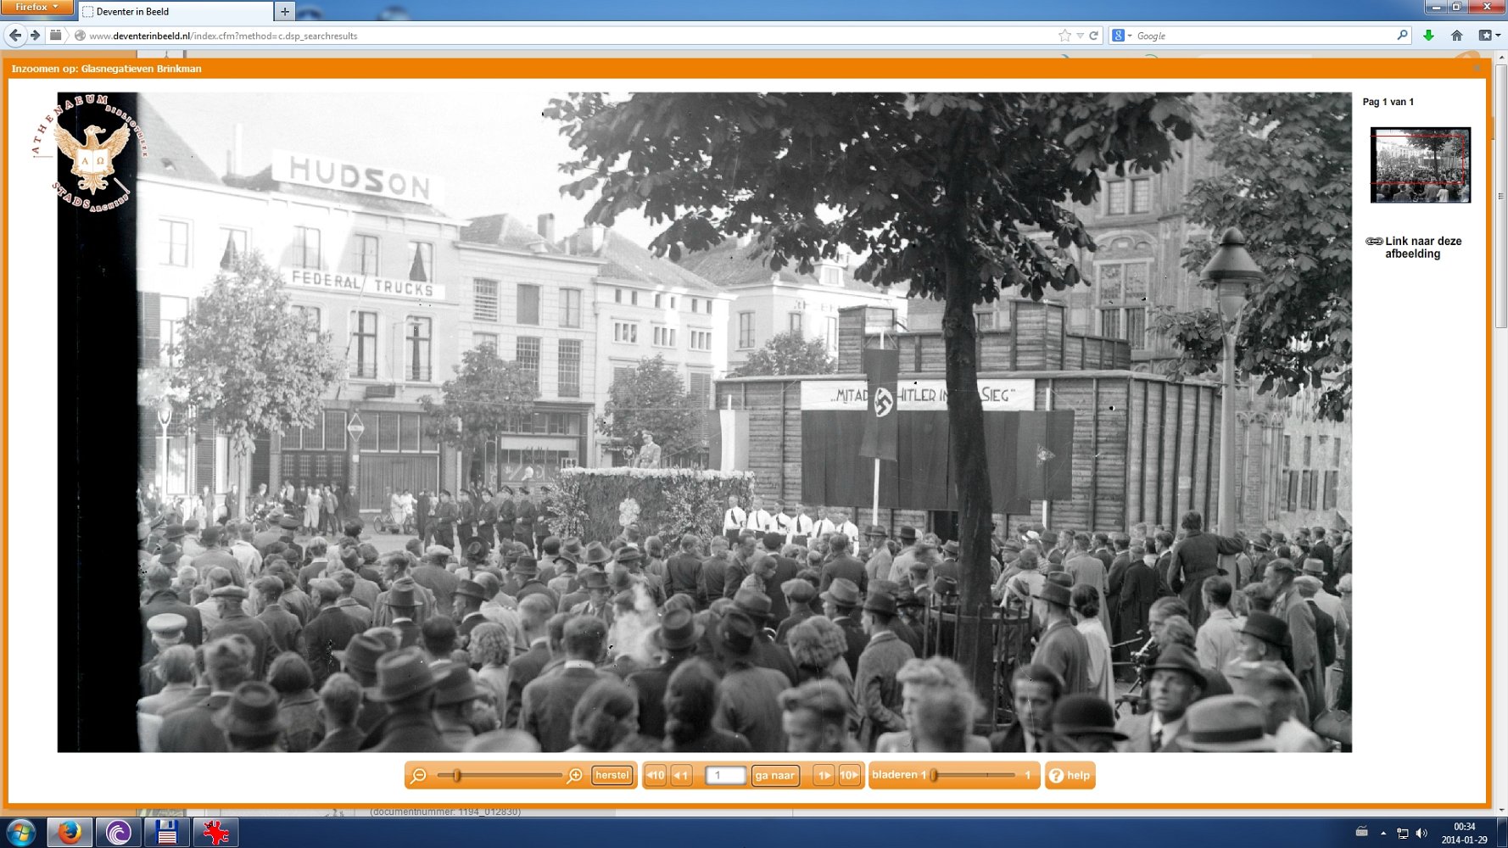Go to previous page arrow

tap(681, 775)
